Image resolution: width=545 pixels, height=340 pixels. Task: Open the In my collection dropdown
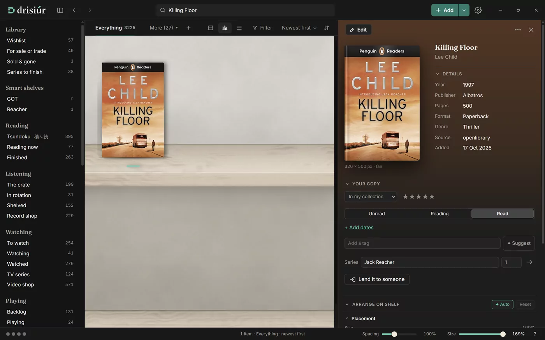(x=371, y=197)
